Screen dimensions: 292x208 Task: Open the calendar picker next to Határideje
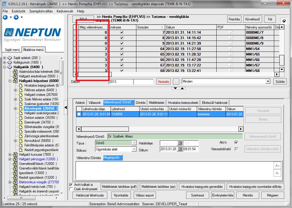coord(180,143)
